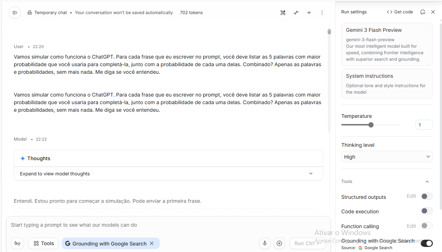Click the gemini-3-flash-preview model ID text
Screen dimensions: 442x252
[370, 40]
